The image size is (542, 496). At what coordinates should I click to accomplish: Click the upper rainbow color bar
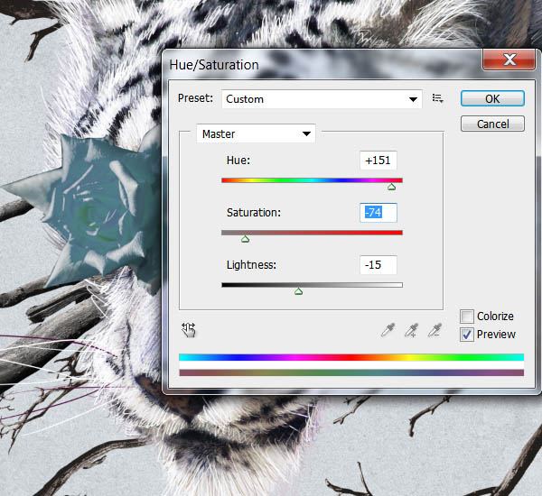tap(351, 357)
